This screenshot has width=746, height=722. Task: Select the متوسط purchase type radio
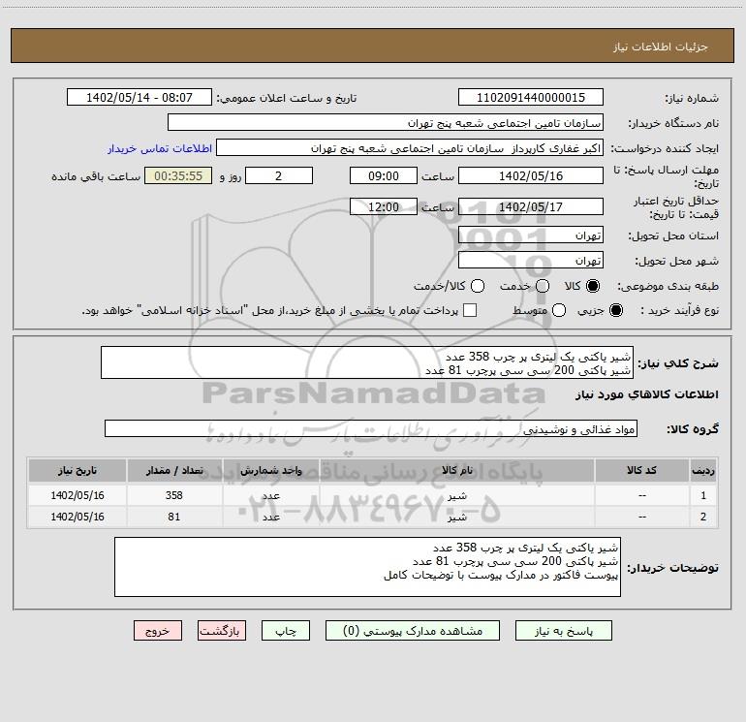559,310
